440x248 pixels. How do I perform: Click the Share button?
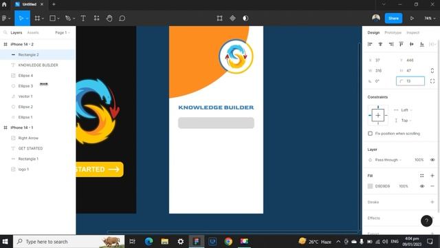pos(393,19)
